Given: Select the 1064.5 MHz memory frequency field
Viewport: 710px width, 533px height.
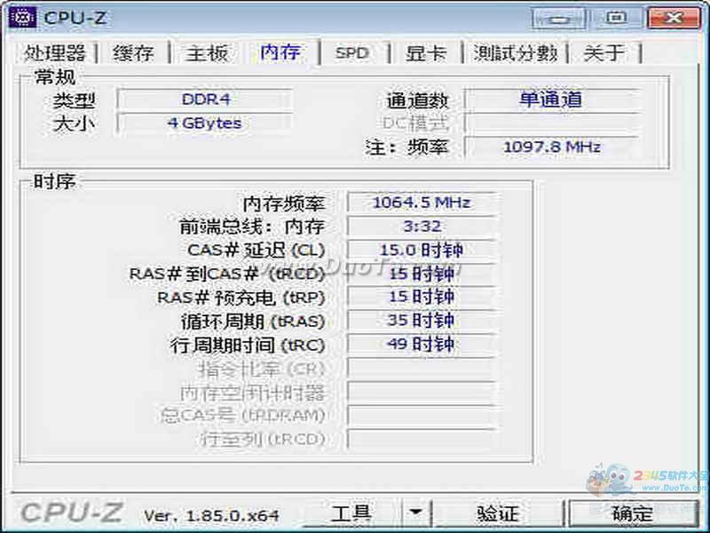Looking at the screenshot, I should click(421, 203).
